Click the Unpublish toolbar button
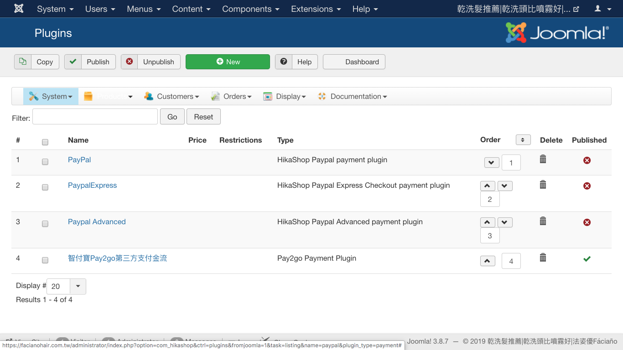 [x=151, y=62]
